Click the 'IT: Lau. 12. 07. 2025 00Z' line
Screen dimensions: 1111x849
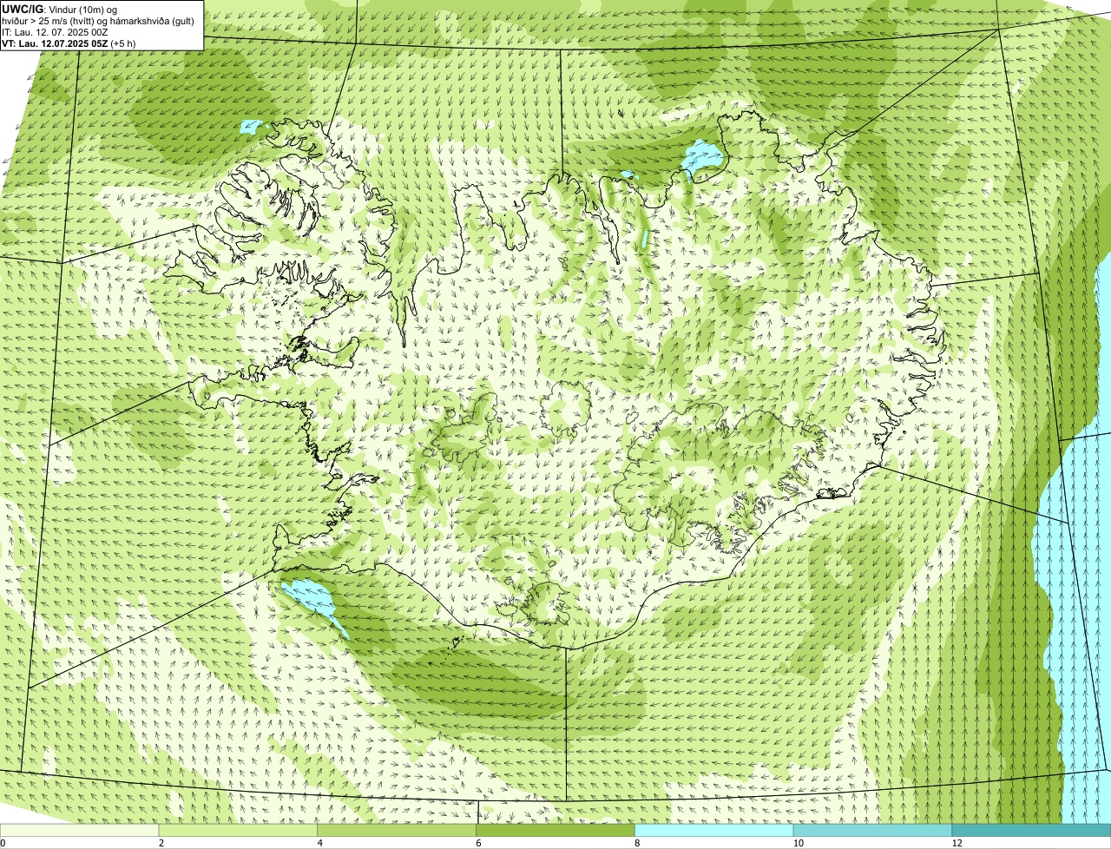(56, 31)
